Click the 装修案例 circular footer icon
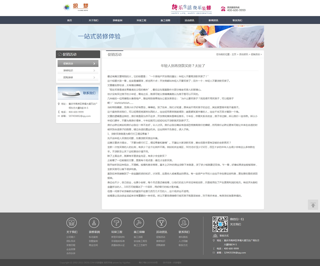The width and height of the screenshot is (320, 266). point(94,223)
